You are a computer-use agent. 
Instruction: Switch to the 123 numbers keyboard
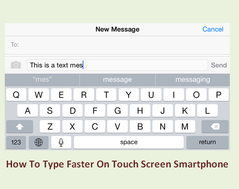[16, 142]
